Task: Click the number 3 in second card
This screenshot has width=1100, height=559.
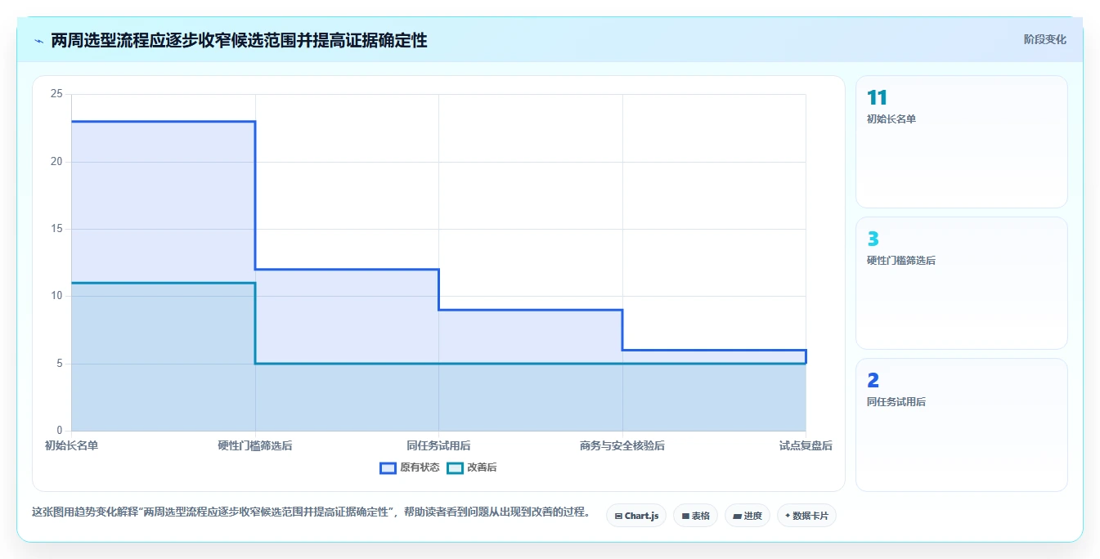Action: click(x=873, y=239)
